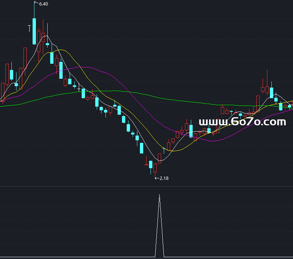This screenshot has width=293, height=259.
Task: Select the tall red candle left of the peak
Action: tap(25, 58)
